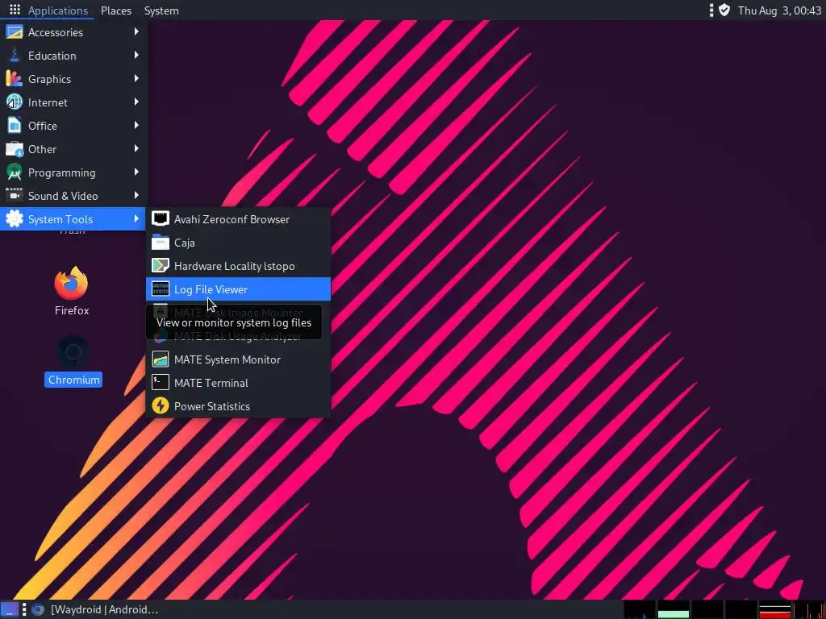Open MATE Terminal
Image resolution: width=826 pixels, height=619 pixels.
(238, 383)
